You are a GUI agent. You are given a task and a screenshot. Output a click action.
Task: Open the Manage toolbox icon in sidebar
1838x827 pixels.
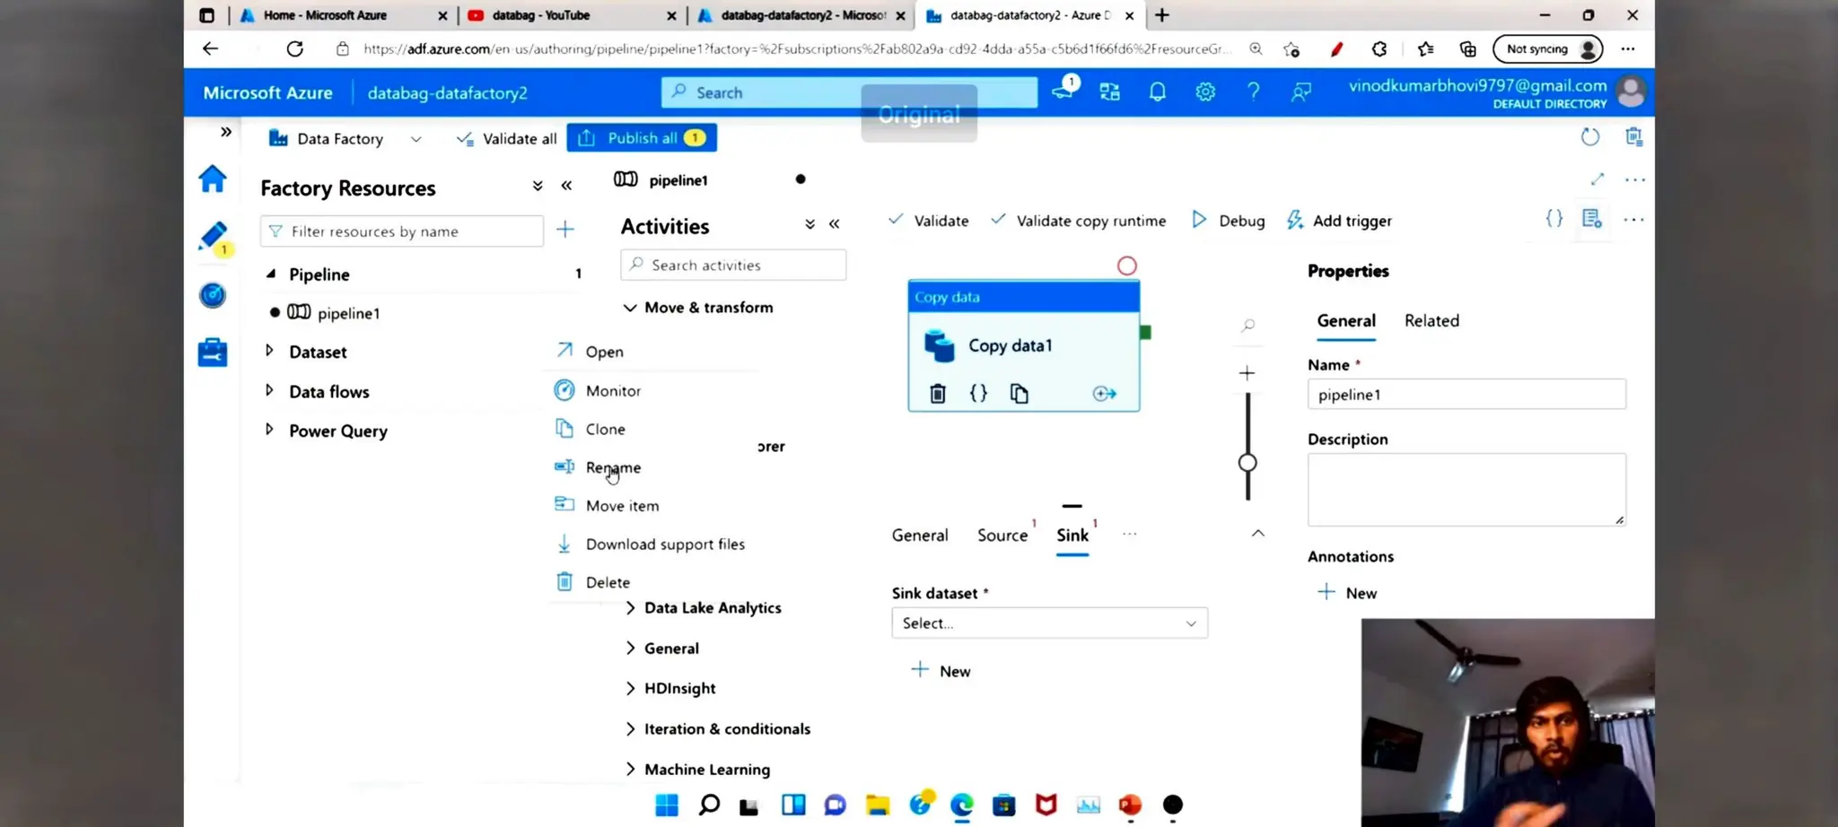[213, 353]
